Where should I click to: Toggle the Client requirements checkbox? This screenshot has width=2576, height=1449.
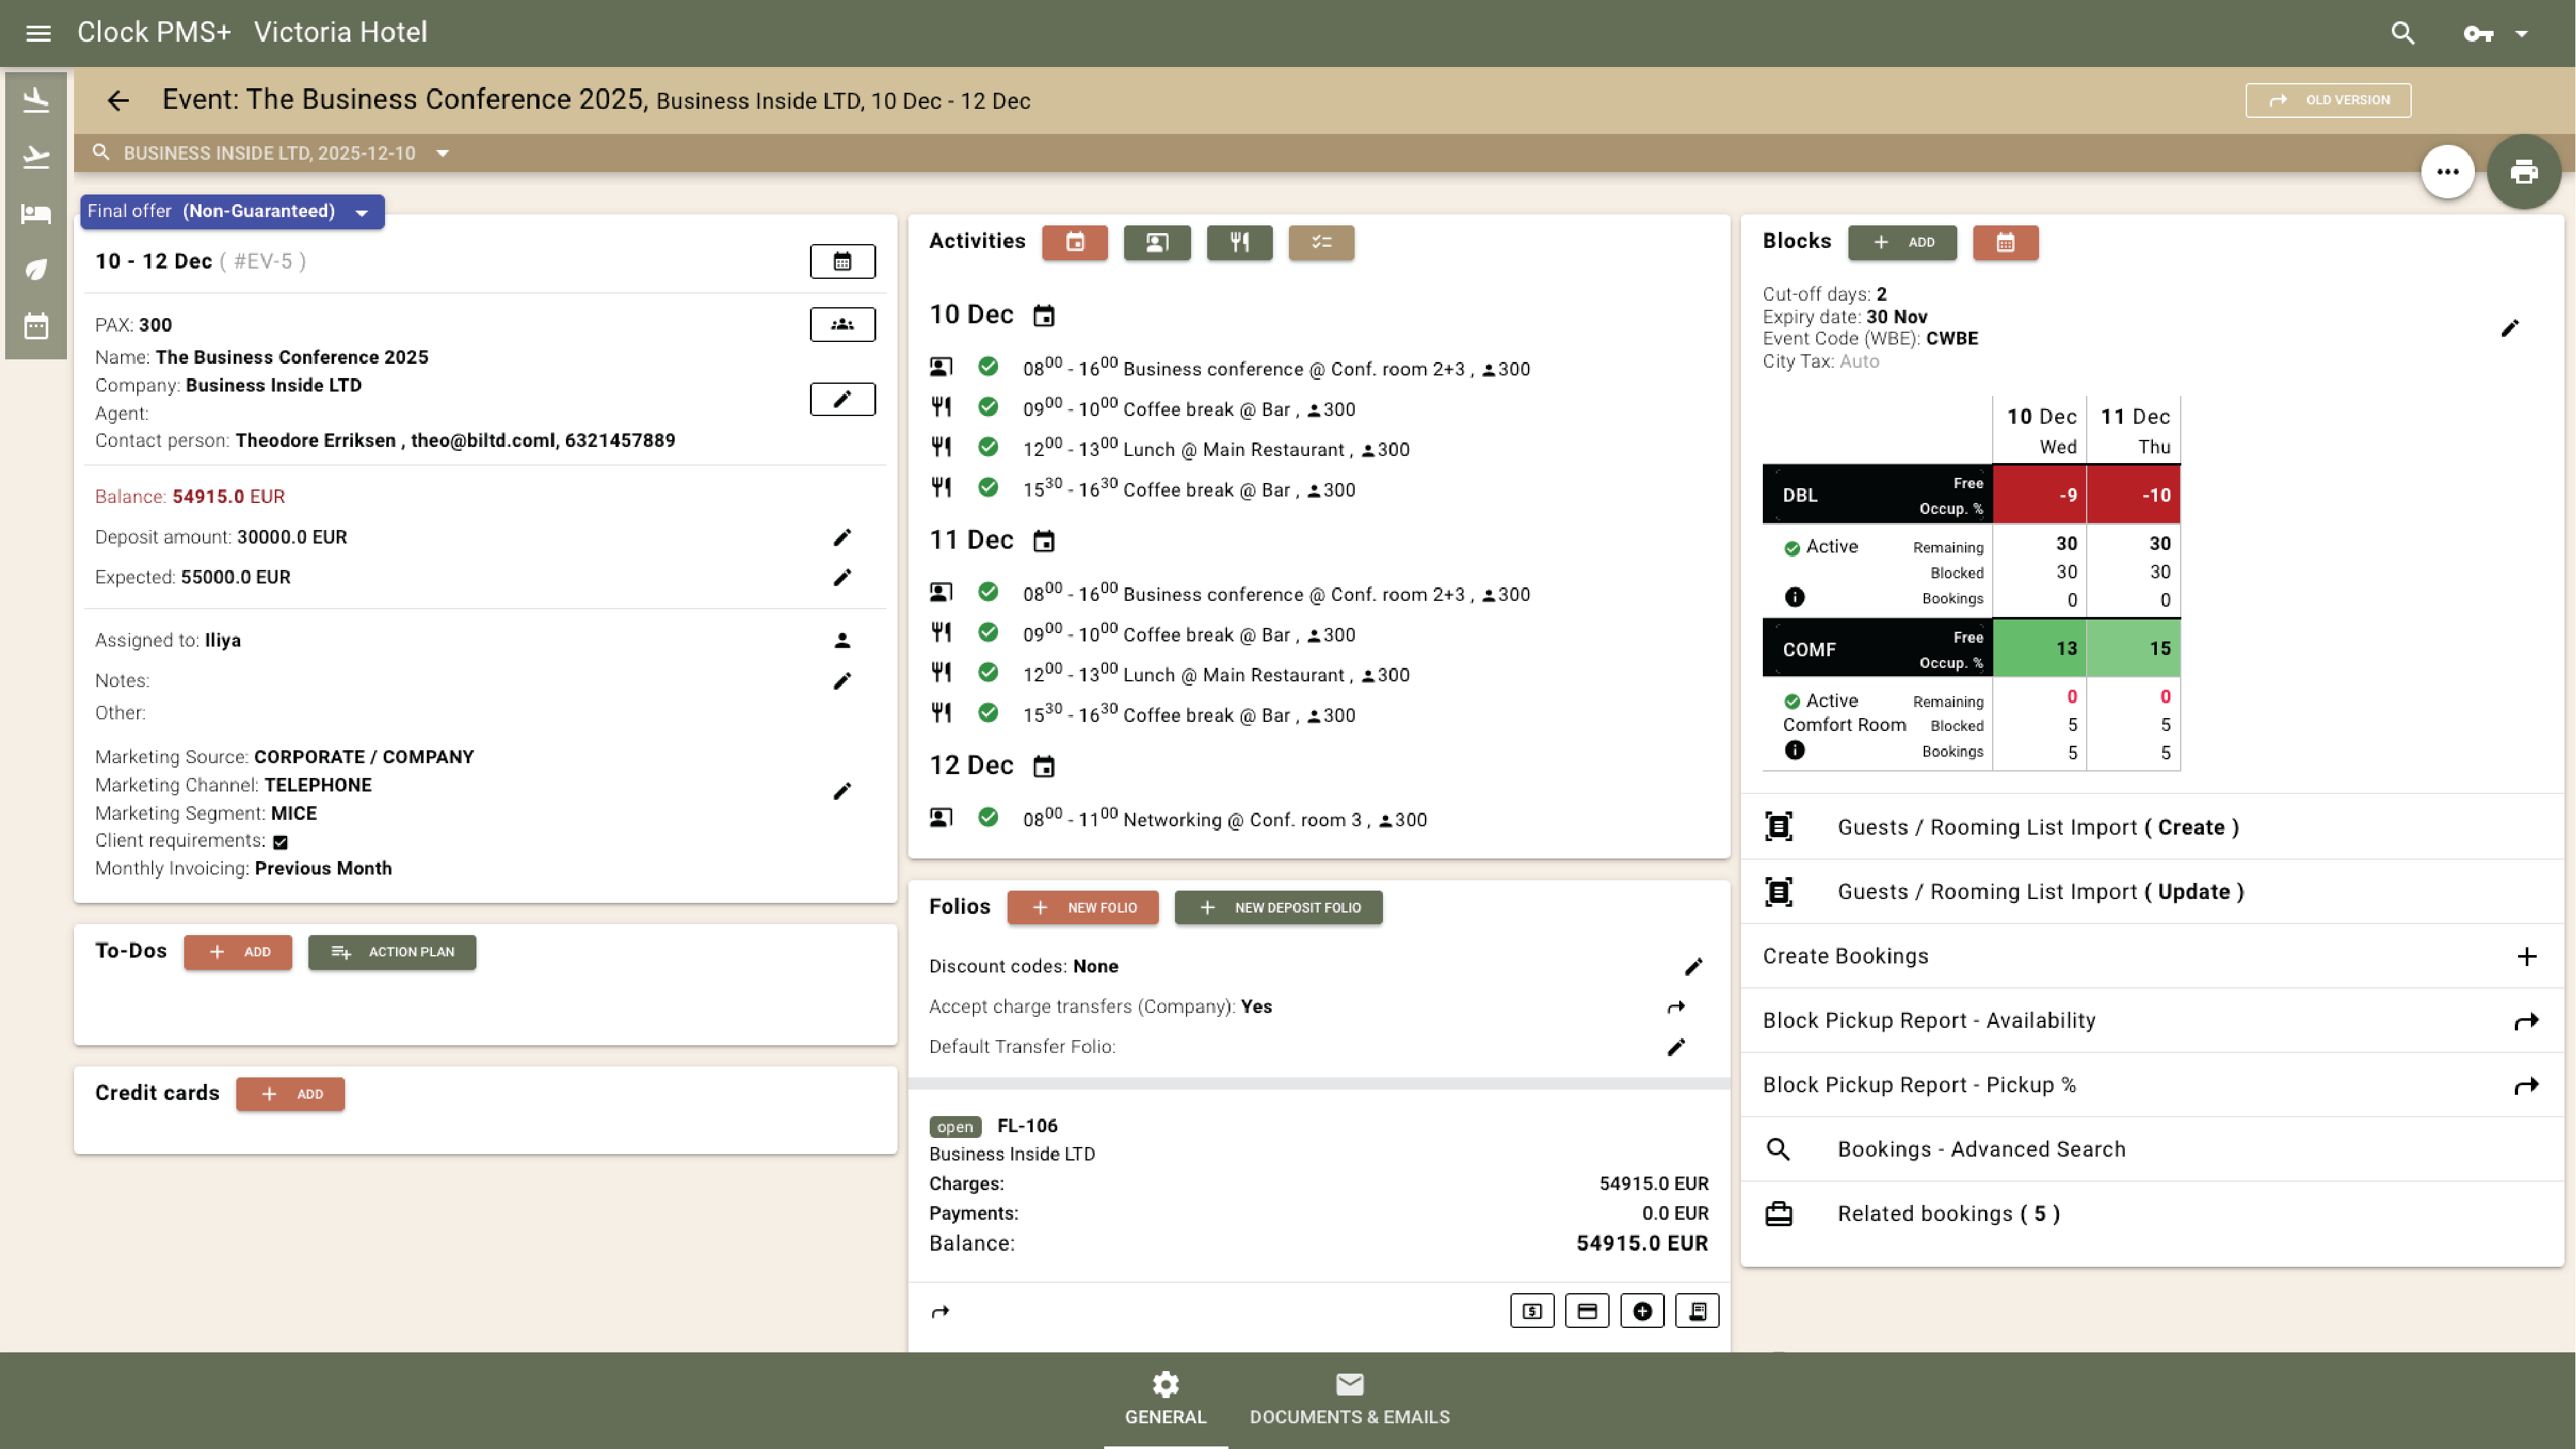coord(281,842)
